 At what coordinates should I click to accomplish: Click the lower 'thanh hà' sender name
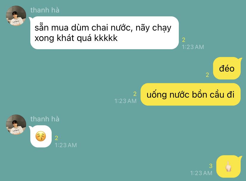click(45, 119)
